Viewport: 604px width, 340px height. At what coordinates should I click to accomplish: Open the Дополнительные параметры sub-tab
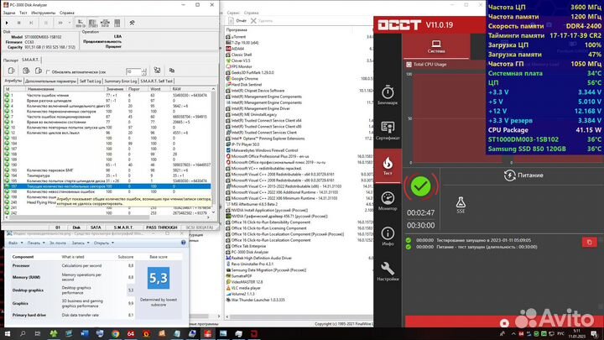50,81
